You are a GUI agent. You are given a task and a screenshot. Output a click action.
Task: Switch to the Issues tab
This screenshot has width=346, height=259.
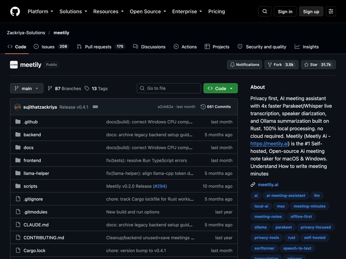[51, 47]
